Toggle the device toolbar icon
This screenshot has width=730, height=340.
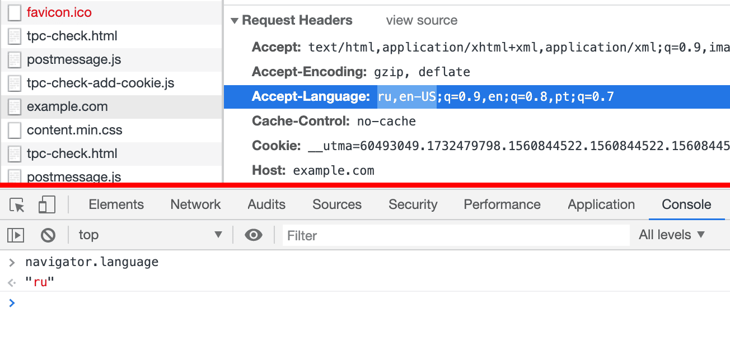(47, 205)
